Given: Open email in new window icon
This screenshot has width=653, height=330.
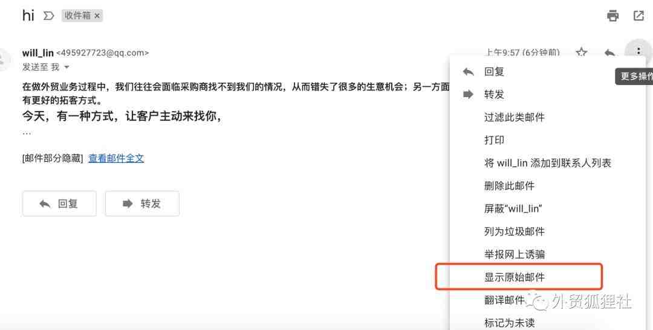Looking at the screenshot, I should (x=638, y=16).
